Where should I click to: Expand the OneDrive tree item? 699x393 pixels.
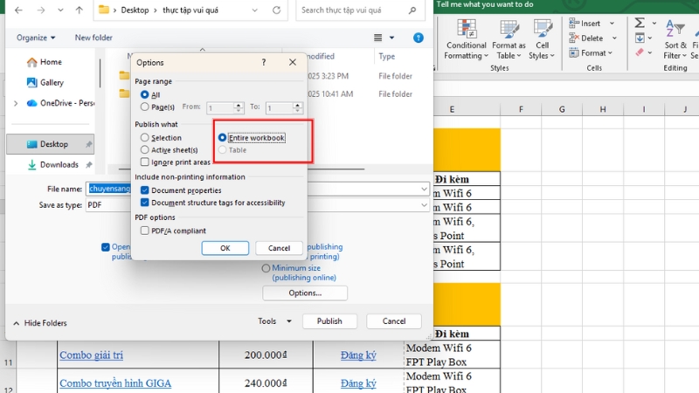click(15, 103)
